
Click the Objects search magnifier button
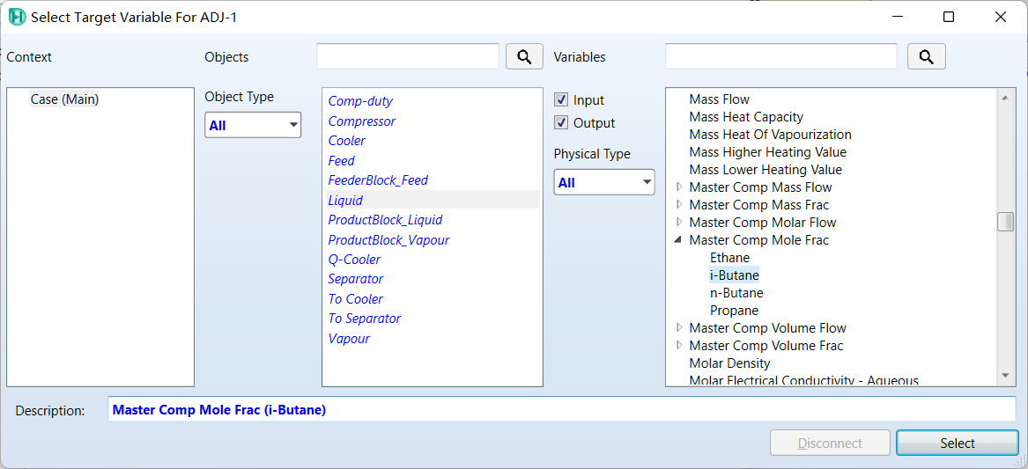524,57
